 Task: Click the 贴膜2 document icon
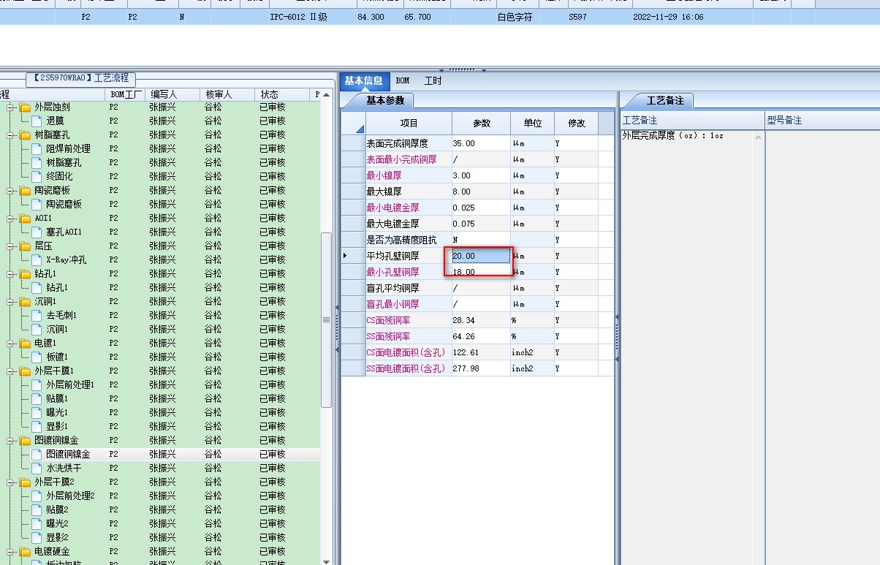click(x=37, y=509)
